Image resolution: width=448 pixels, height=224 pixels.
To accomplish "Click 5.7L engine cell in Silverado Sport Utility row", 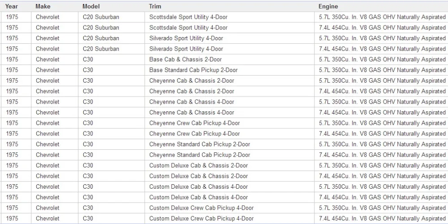I will (x=382, y=38).
